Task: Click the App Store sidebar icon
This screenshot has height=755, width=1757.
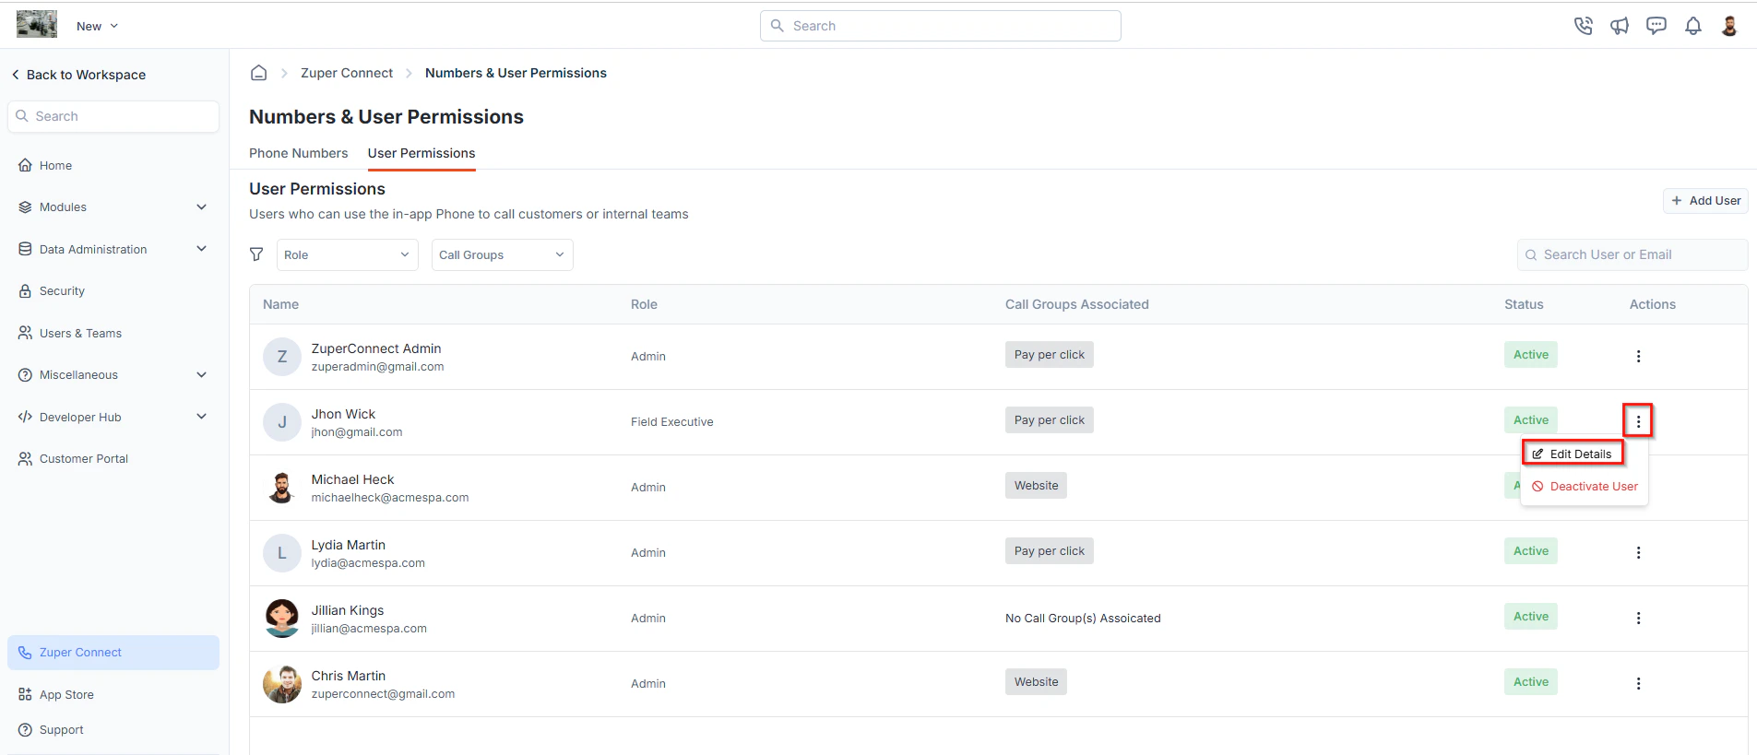Action: click(25, 694)
